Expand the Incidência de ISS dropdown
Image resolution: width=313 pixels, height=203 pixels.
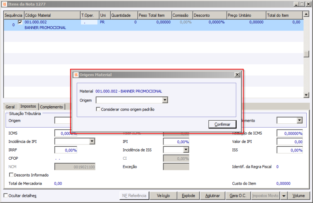(186, 150)
